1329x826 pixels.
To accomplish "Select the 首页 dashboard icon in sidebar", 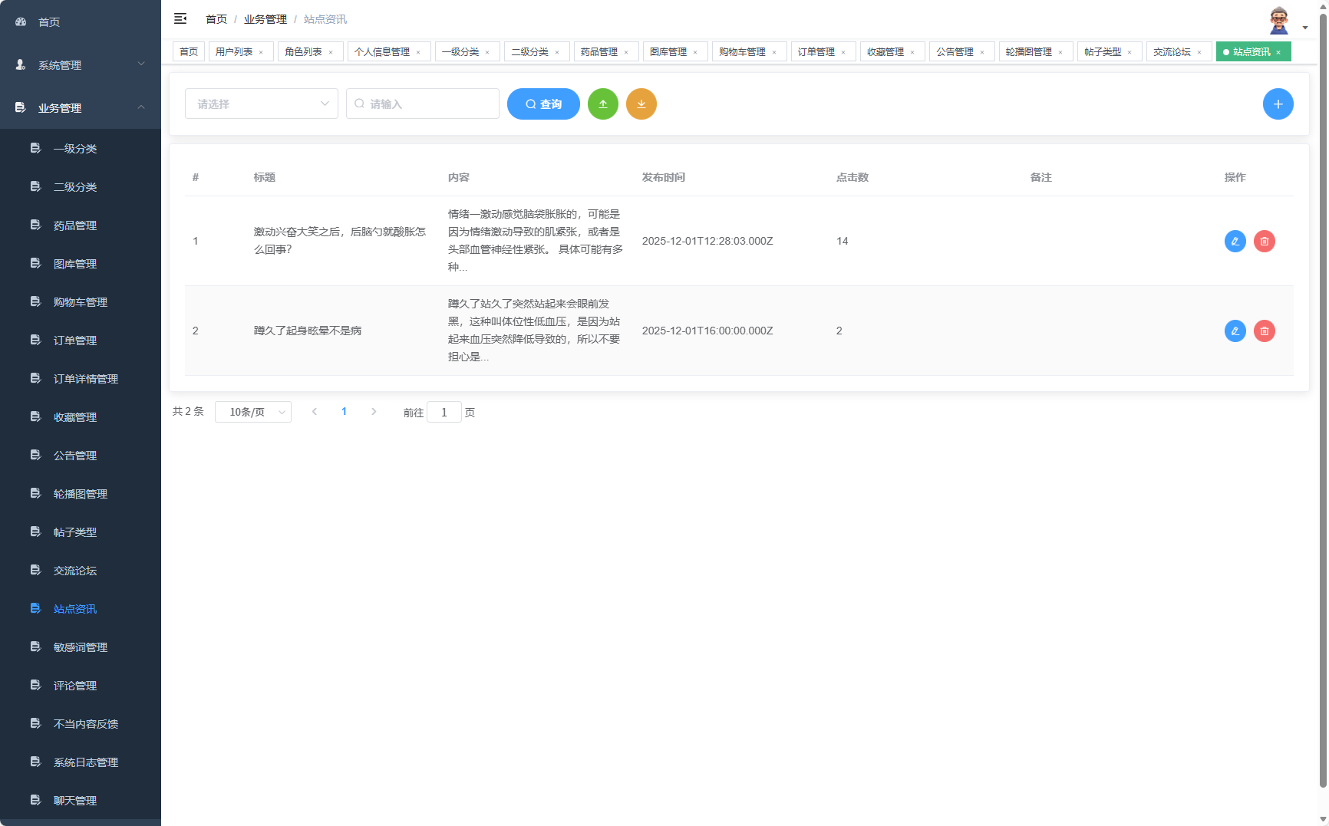I will pos(20,21).
